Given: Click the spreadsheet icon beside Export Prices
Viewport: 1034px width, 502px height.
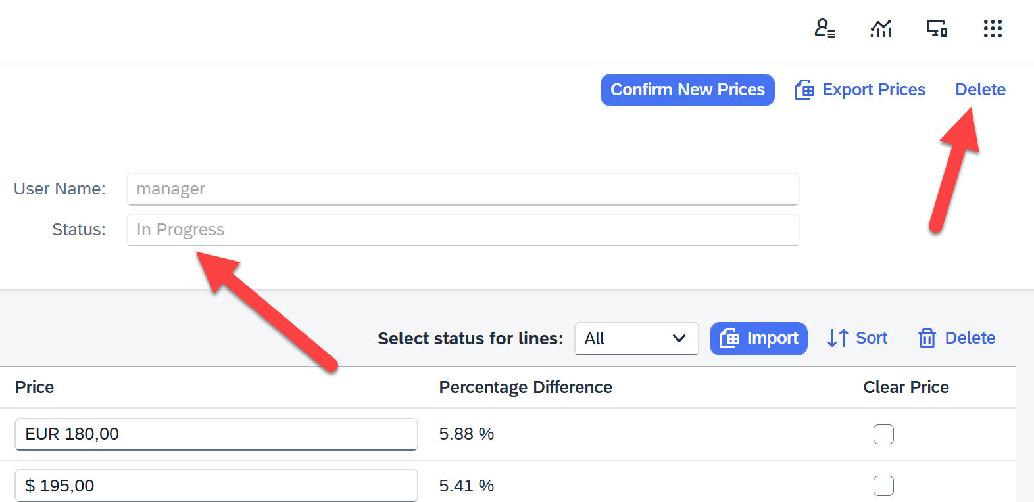Looking at the screenshot, I should [804, 90].
